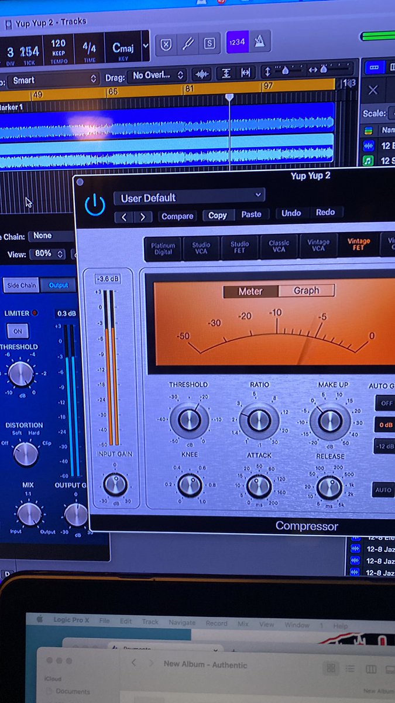Click the button view icon in loop browser

pos(374,67)
